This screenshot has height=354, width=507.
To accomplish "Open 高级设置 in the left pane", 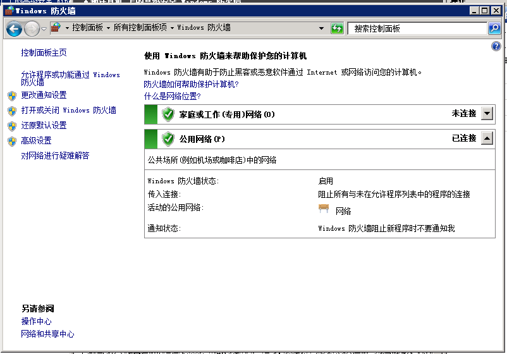I will (36, 140).
